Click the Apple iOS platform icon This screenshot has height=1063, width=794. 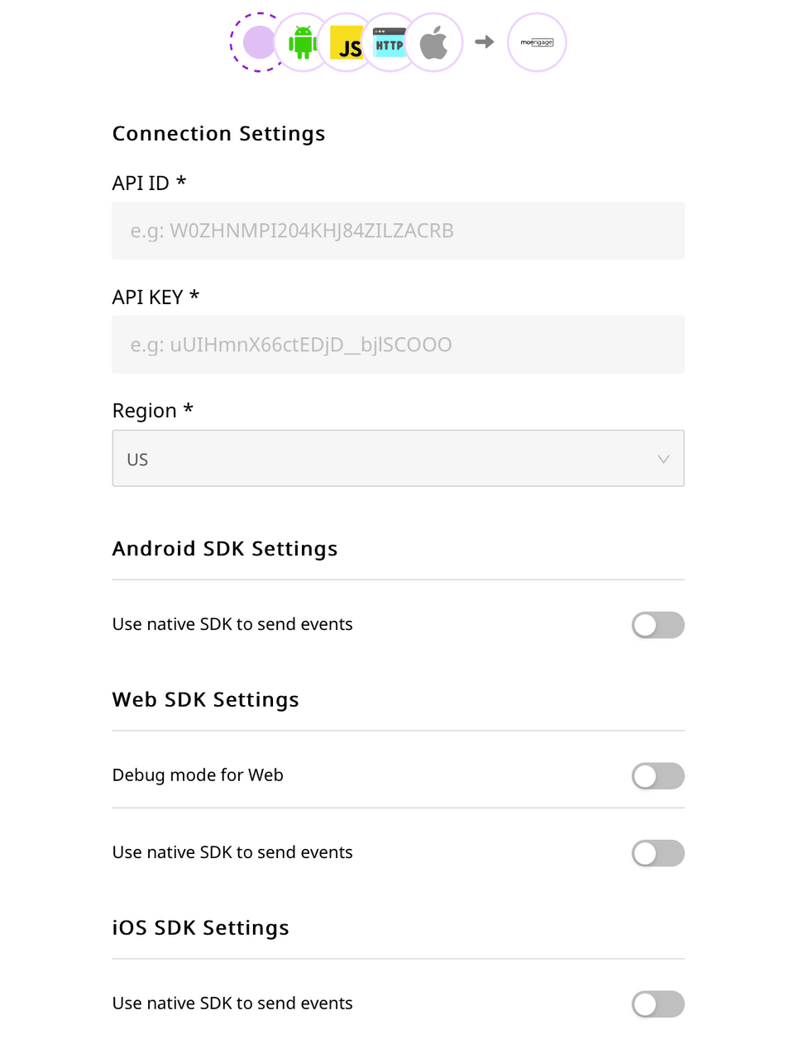click(433, 42)
